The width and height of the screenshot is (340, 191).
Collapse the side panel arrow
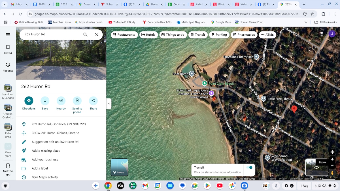pos(109,104)
